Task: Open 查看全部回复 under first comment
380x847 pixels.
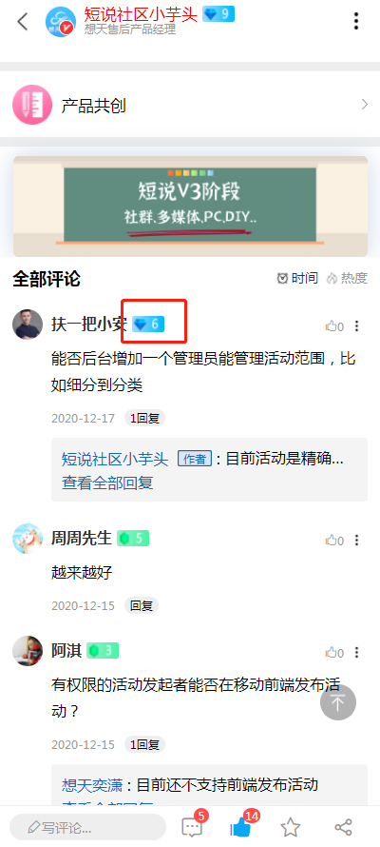Action: (x=107, y=483)
